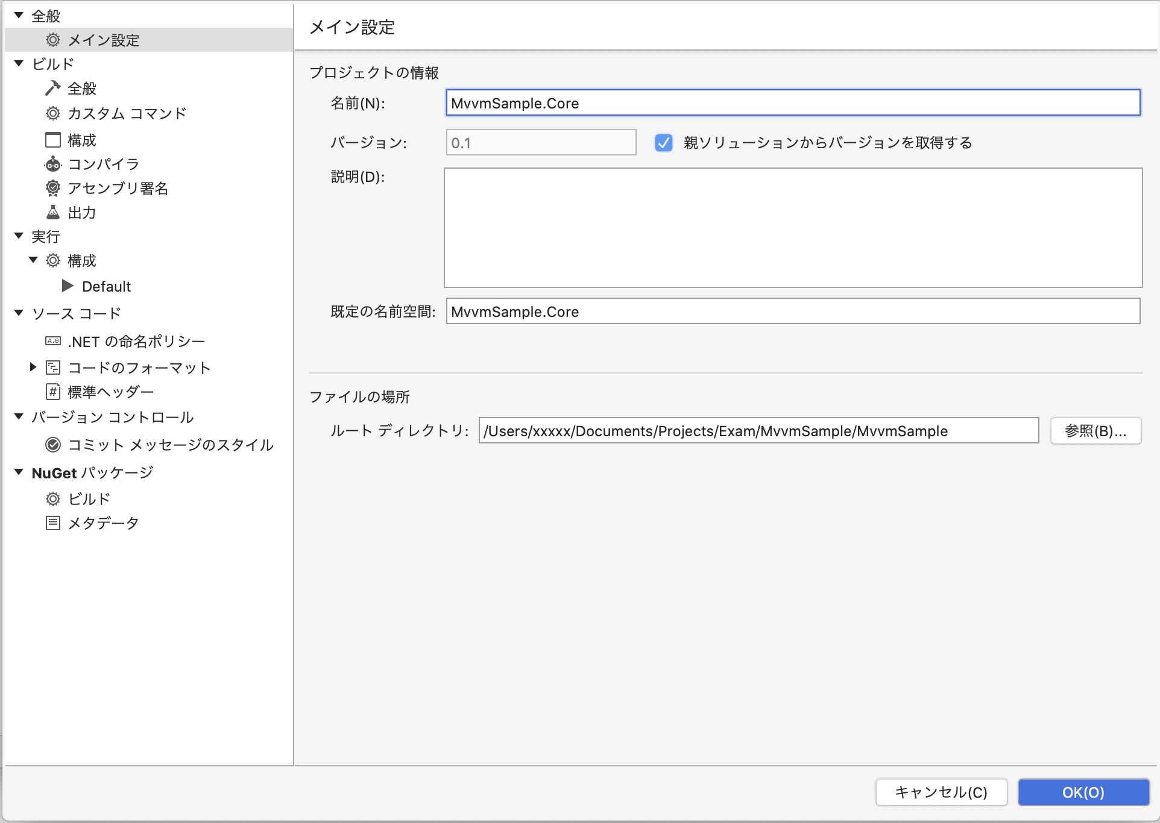Click the document icon for メタデータ
Image resolution: width=1160 pixels, height=823 pixels.
click(x=53, y=523)
